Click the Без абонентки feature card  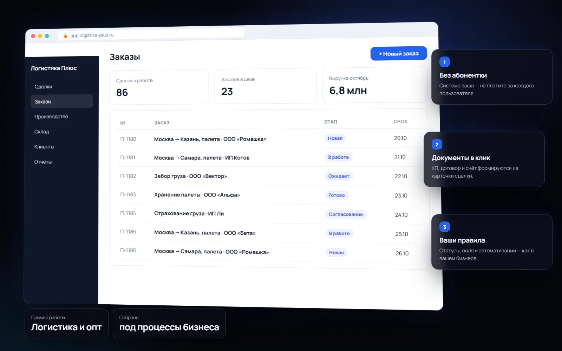coord(492,77)
